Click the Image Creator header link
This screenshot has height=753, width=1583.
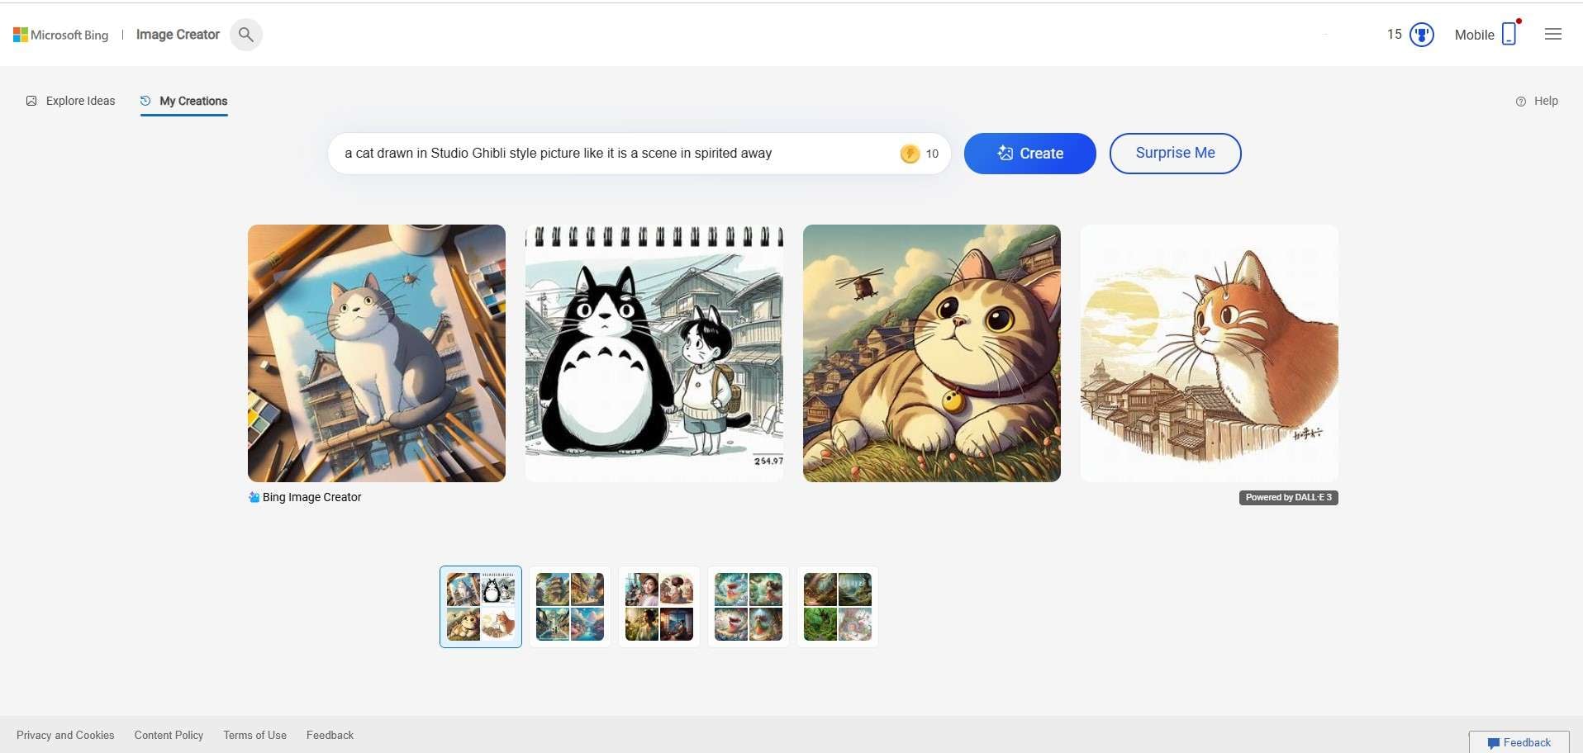[178, 35]
